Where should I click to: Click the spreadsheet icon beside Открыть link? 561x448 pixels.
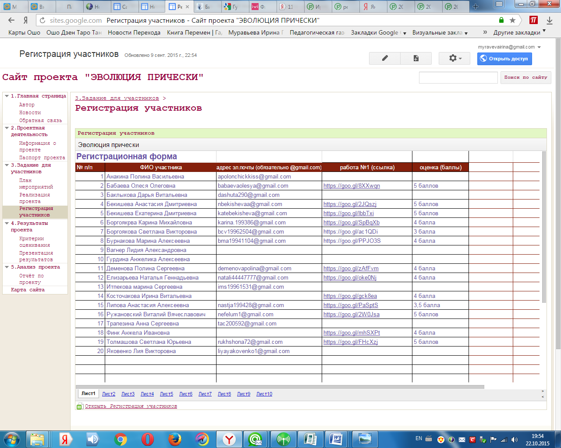pos(79,406)
